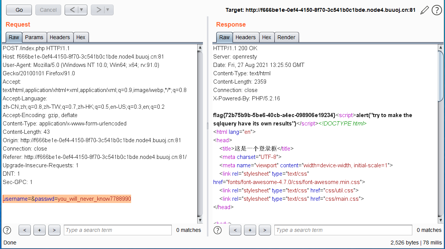The height and width of the screenshot is (249, 445).
Task: Go to previous match in Request search
Action: (24, 230)
